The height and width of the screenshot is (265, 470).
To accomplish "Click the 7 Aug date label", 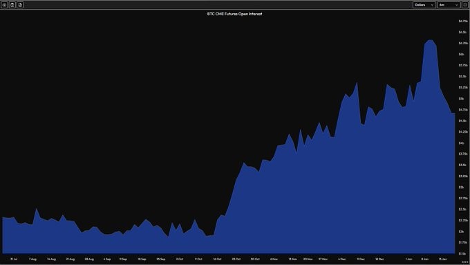I will click(32, 259).
